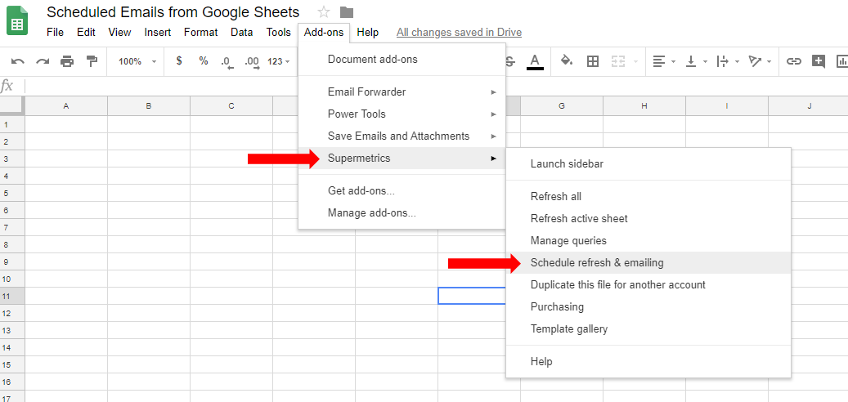Open horizontal align options
Viewport: 848px width, 402px height.
664,61
